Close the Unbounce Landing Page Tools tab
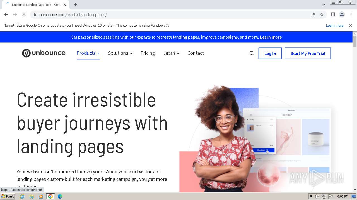The width and height of the screenshot is (357, 200). pos(65,5)
